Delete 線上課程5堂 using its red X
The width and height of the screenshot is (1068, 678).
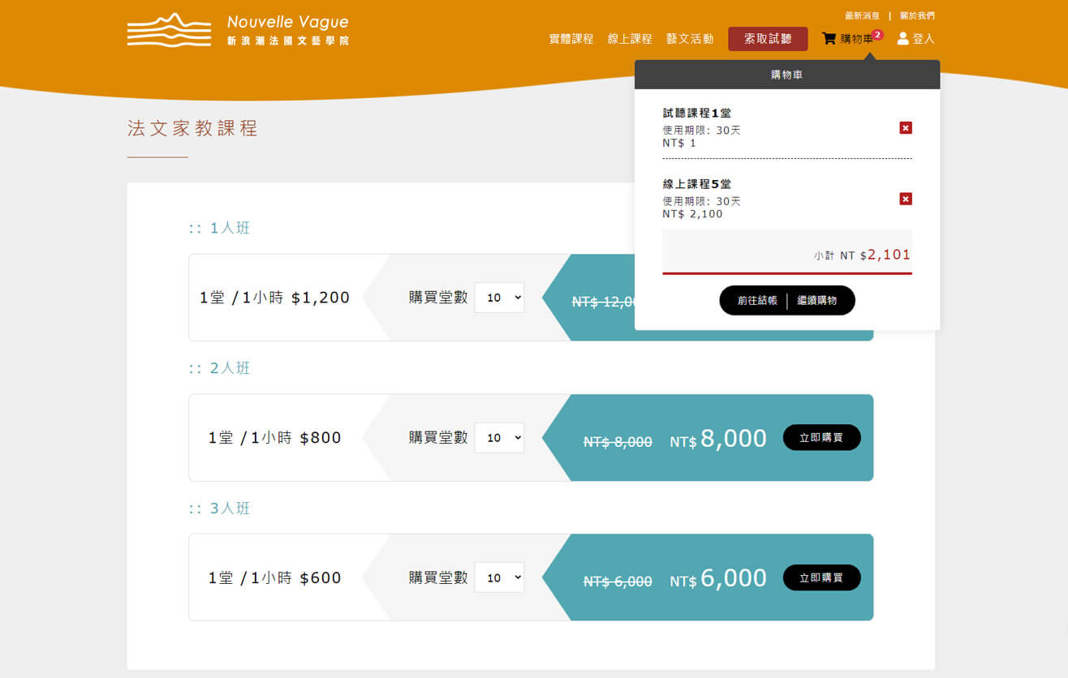[x=906, y=199]
